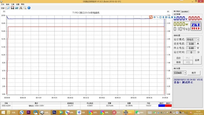Image resolution: width=204 pixels, height=115 pixels.
Task: Click the 启动 start button
Action: [x=178, y=58]
